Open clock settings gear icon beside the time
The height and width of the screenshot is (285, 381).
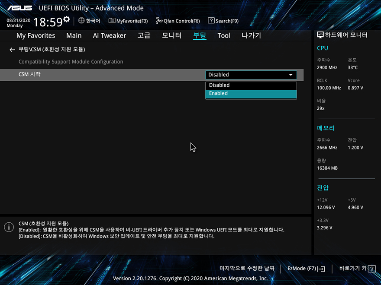[x=67, y=19]
